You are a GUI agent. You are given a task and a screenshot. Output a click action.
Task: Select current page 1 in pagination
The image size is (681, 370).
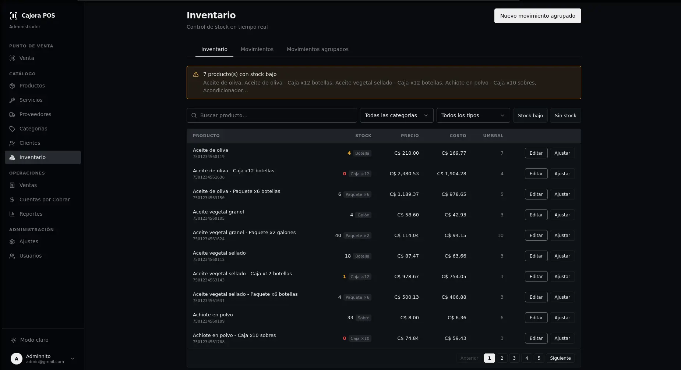(489, 358)
